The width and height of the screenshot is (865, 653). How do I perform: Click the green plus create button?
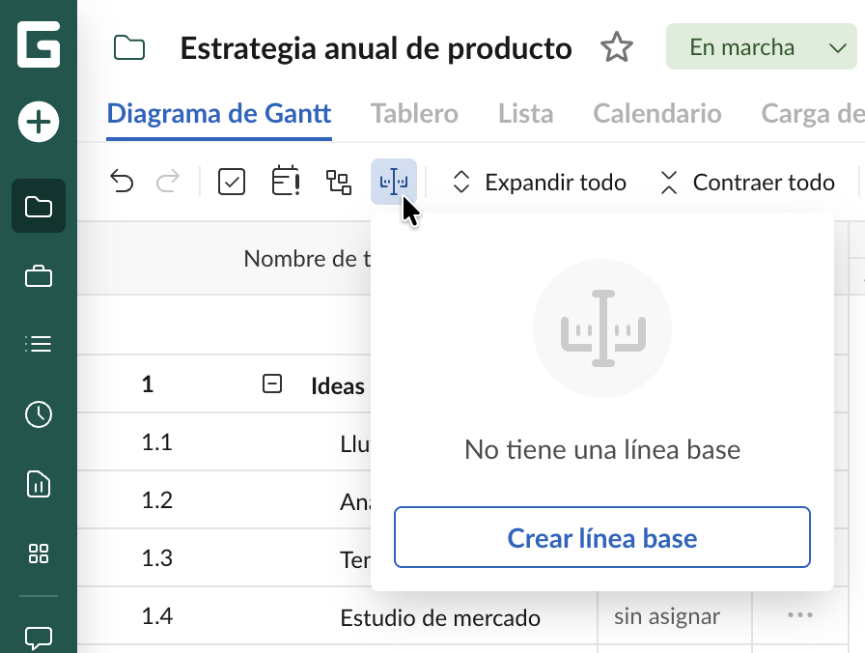39,122
